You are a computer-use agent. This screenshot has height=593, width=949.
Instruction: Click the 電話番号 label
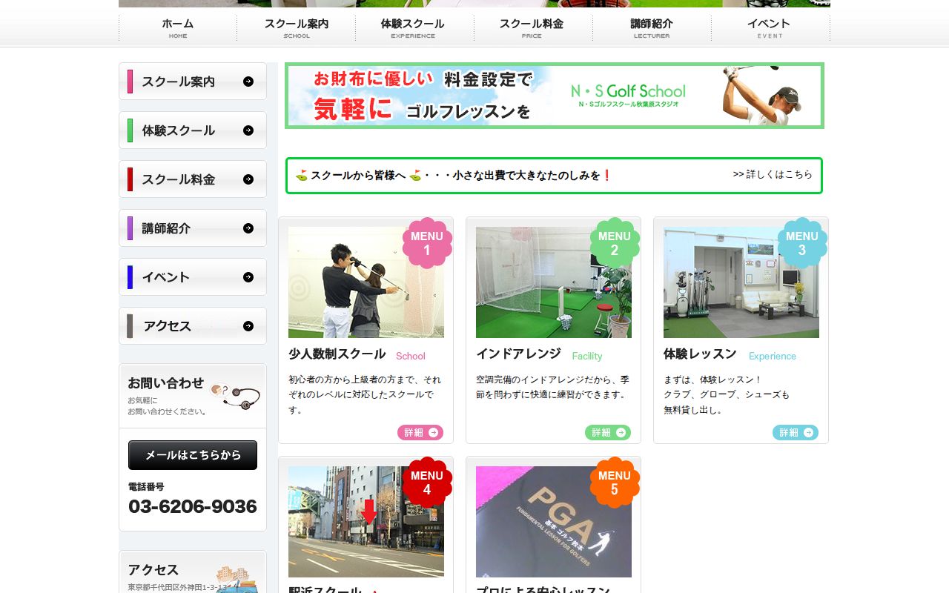pyautogui.click(x=146, y=487)
